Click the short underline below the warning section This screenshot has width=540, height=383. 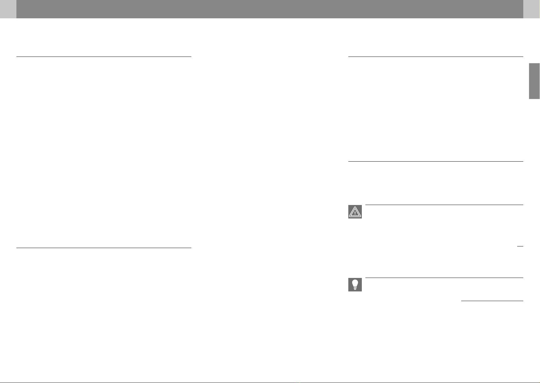click(520, 246)
